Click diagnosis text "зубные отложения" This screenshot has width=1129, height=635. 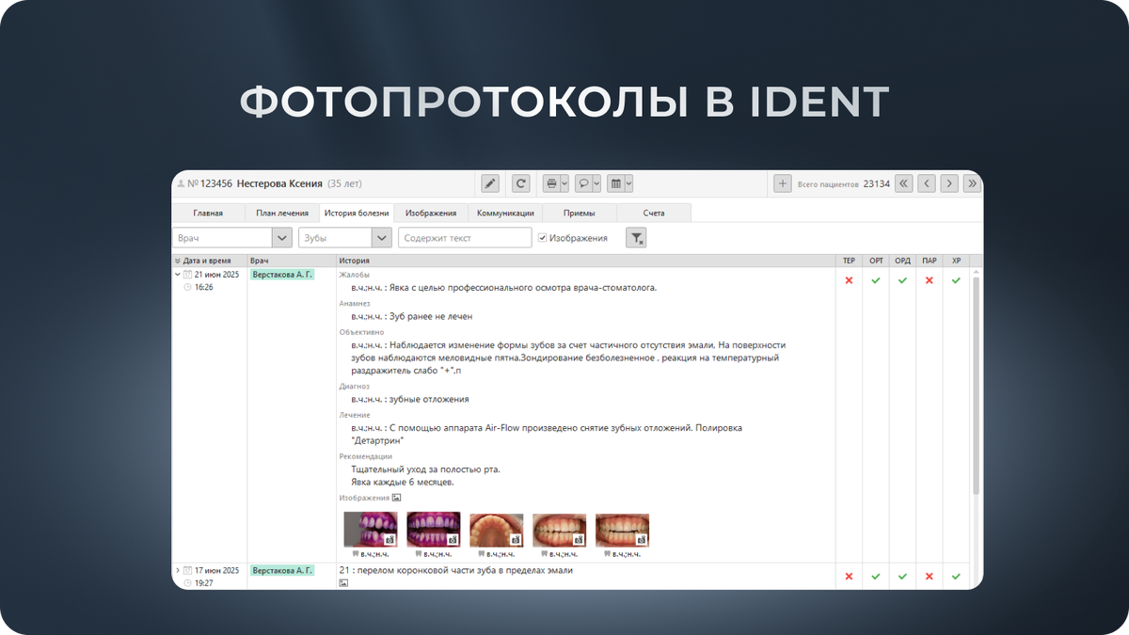[428, 399]
